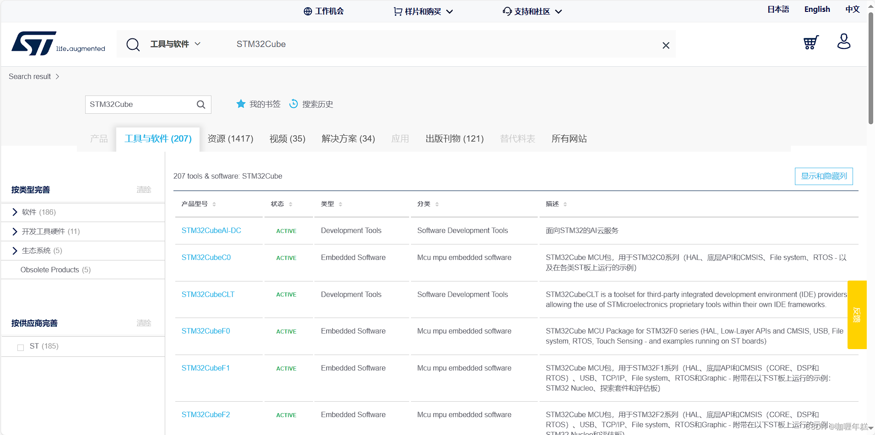
Task: Switch to 所有网站 tab
Action: (569, 139)
